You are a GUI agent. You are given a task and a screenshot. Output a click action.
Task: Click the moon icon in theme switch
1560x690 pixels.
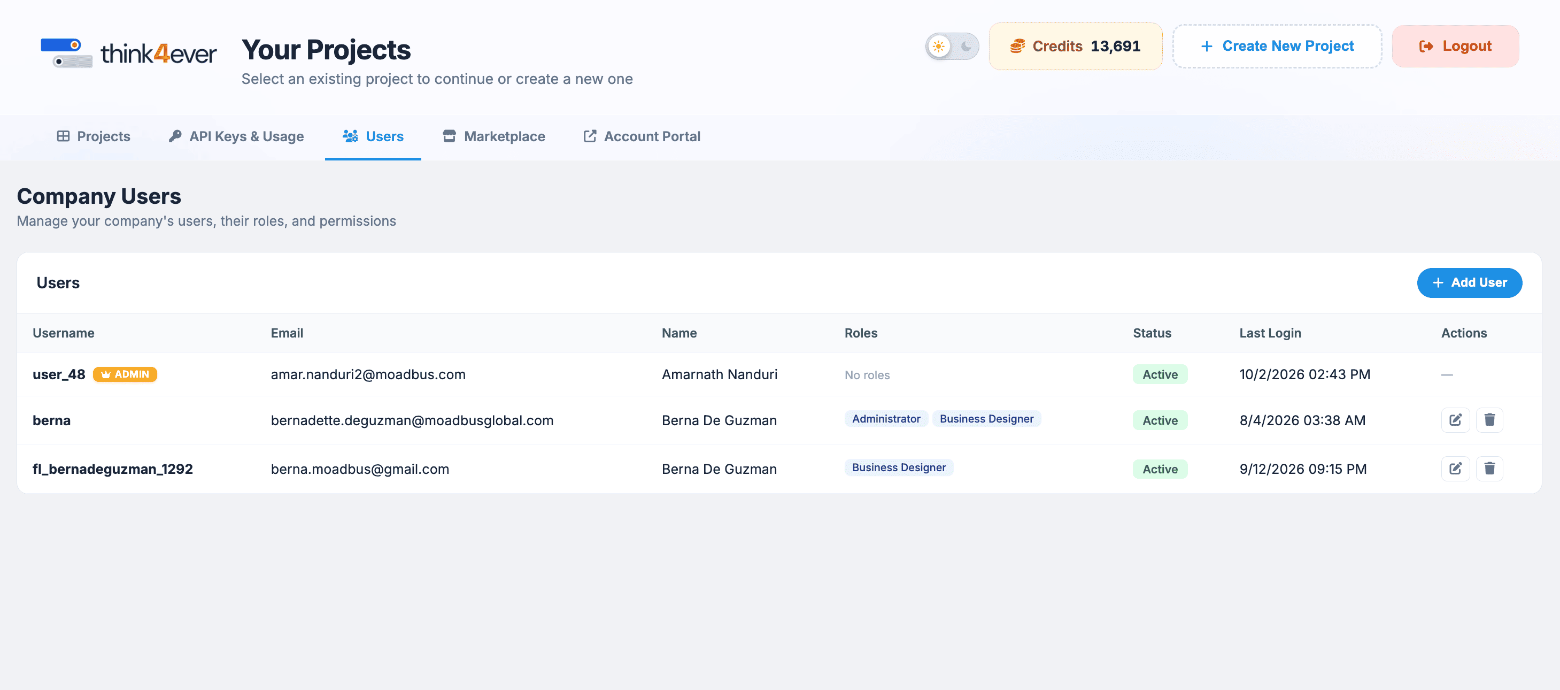966,46
